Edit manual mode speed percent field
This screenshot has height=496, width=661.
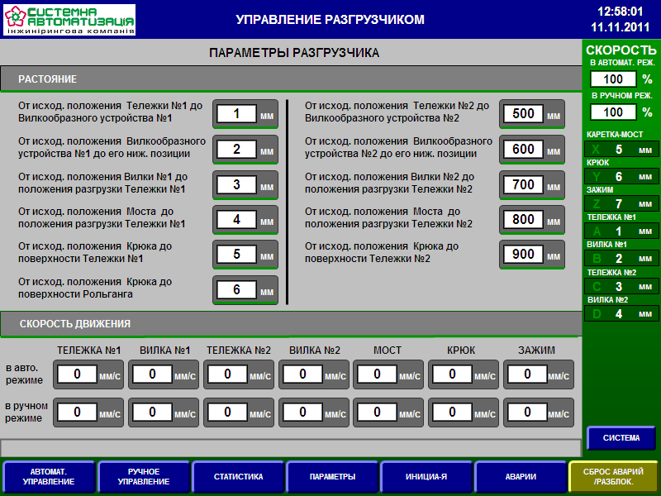[x=613, y=112]
